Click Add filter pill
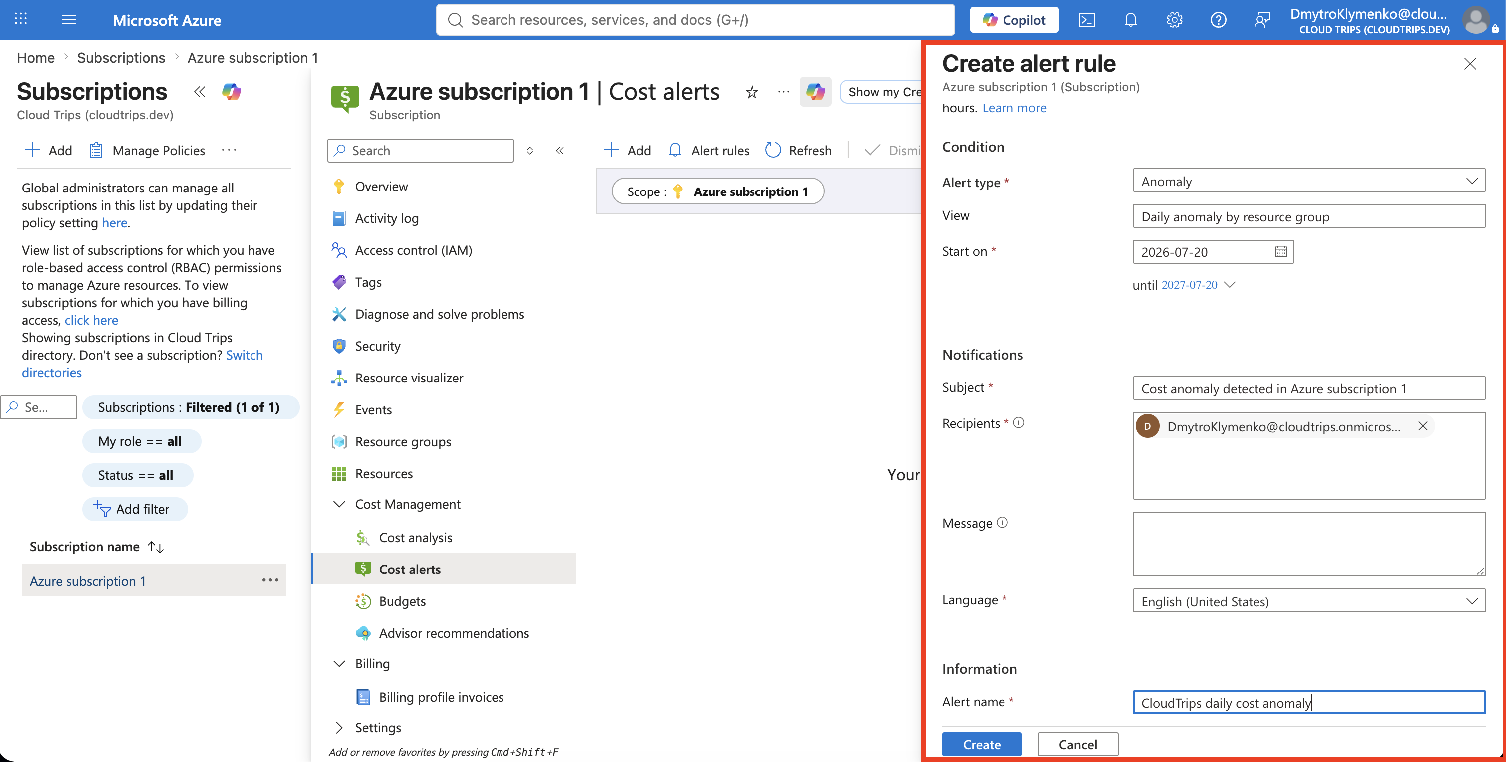This screenshot has width=1506, height=762. pyautogui.click(x=135, y=509)
